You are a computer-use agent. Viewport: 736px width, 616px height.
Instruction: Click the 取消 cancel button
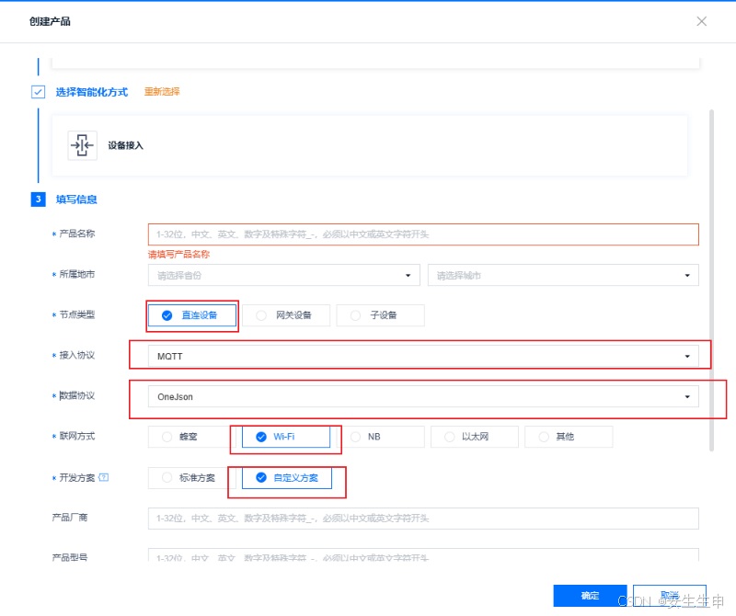pos(670,596)
